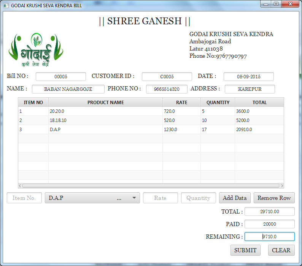
Task: Click the Address field KAREPUR
Action: pos(250,89)
